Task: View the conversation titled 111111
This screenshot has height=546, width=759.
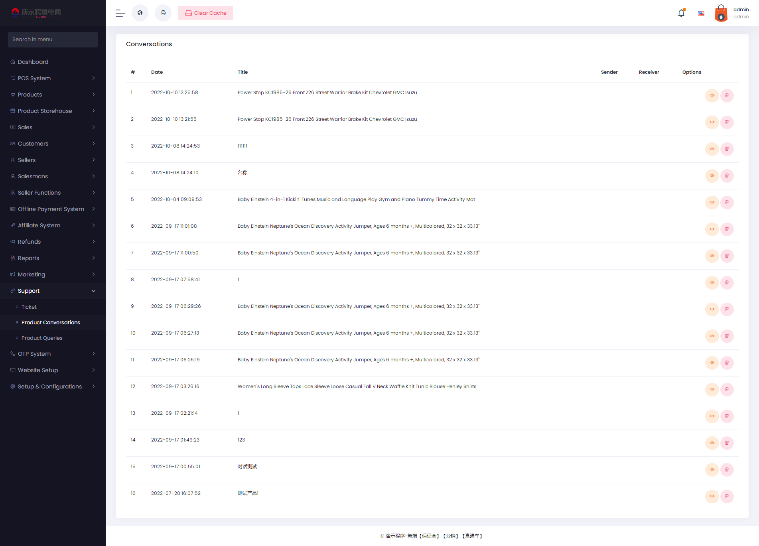Action: (712, 149)
